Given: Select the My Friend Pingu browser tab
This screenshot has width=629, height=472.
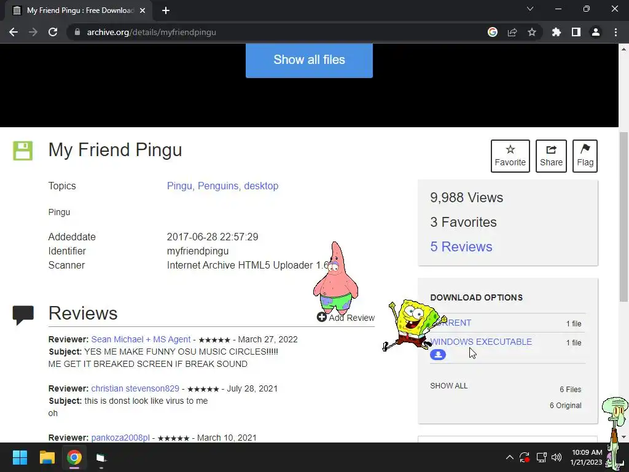Looking at the screenshot, I should [78, 10].
